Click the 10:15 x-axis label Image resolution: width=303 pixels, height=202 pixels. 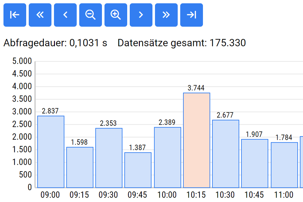(196, 195)
